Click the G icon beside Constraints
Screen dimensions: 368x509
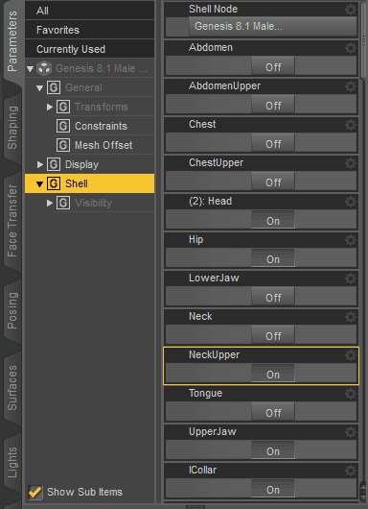[63, 126]
